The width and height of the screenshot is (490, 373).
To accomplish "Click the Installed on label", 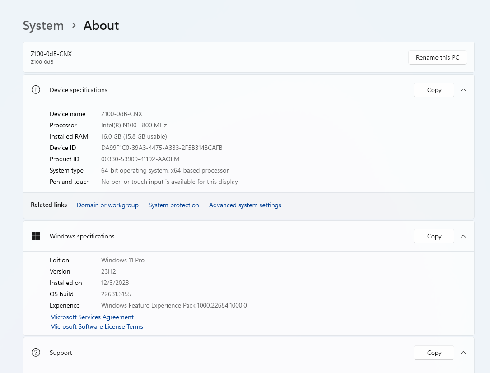I will [66, 283].
